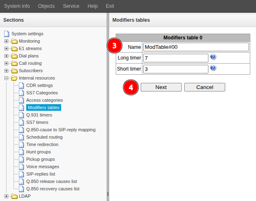Click the Short timer input field

coord(175,69)
